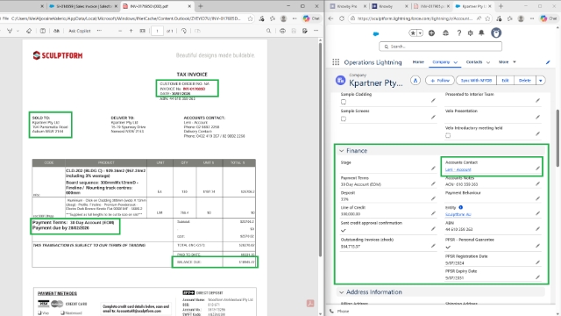The image size is (561, 316).
Task: Click Ask Copilot in PDF toolbar
Action: [x=80, y=31]
